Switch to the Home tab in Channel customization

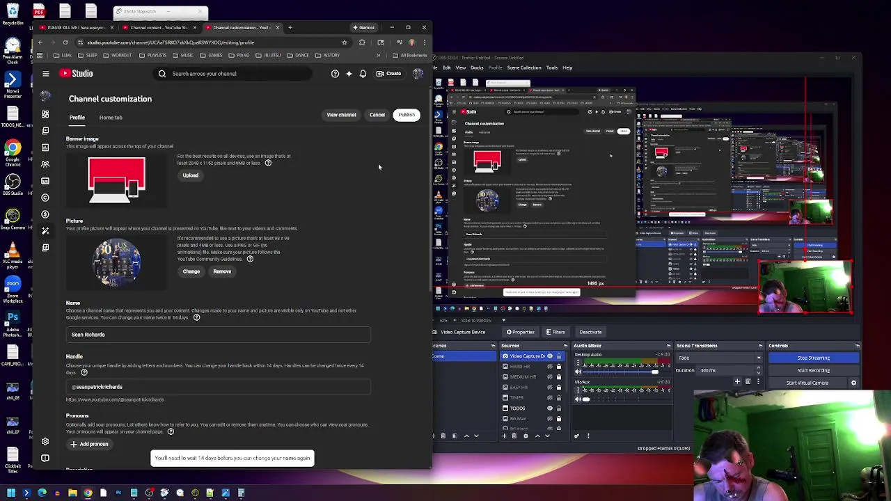click(x=111, y=118)
